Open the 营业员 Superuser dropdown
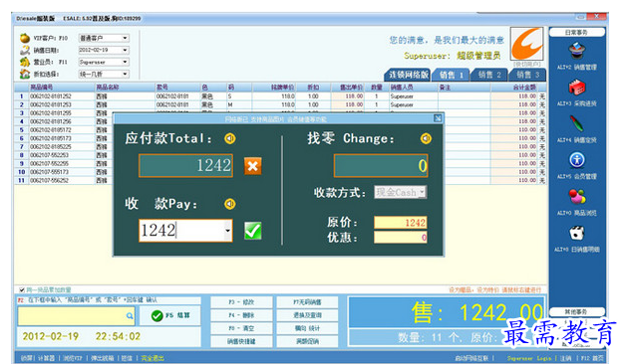The image size is (625, 364). click(126, 62)
